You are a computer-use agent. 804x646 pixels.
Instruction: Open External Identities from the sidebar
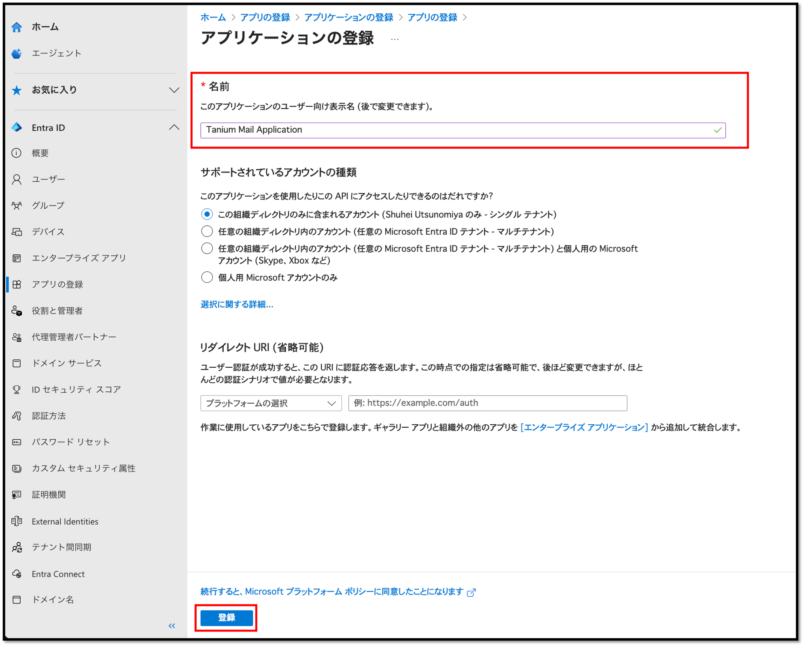coord(65,521)
